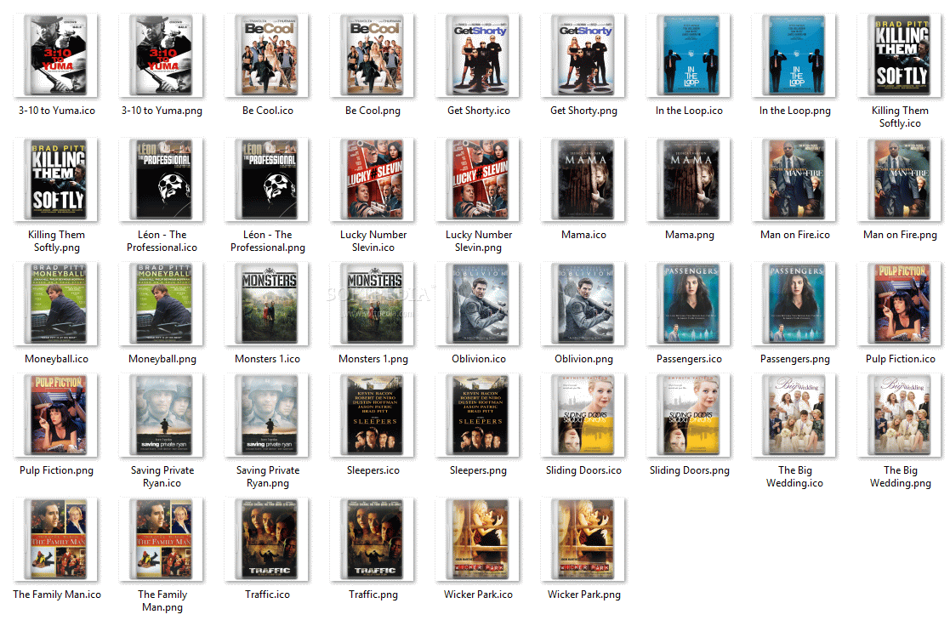Image resolution: width=950 pixels, height=626 pixels.
Task: Click The Big Wedding.png icon
Action: pos(901,416)
